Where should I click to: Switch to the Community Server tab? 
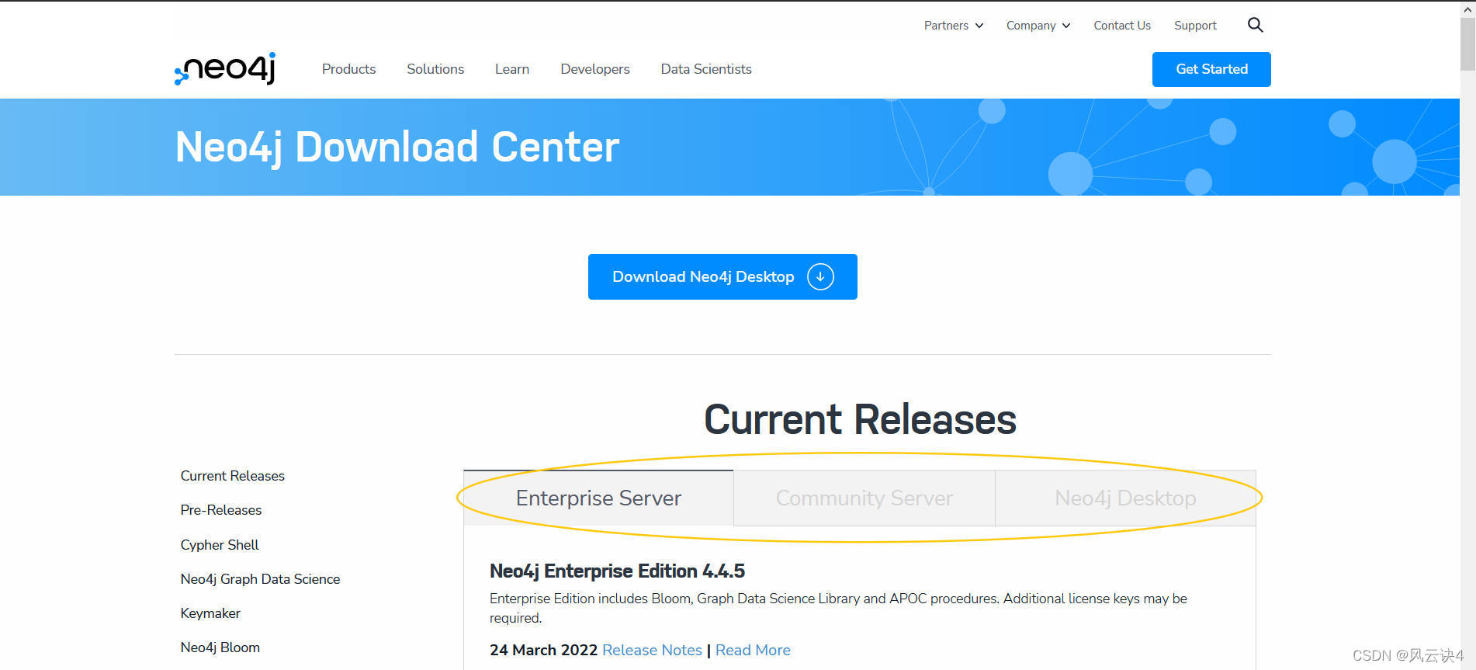(864, 498)
